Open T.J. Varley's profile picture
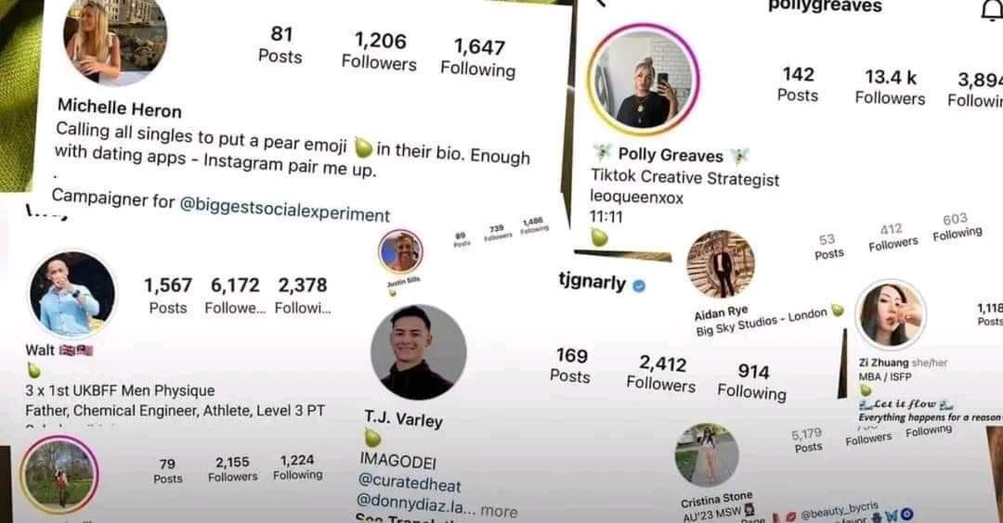Viewport: 1003px width, 523px height. pyautogui.click(x=418, y=352)
